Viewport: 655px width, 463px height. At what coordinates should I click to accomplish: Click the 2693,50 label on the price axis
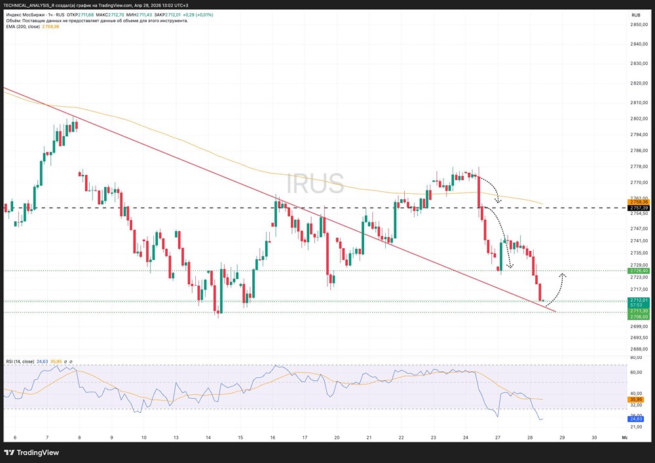coord(639,337)
